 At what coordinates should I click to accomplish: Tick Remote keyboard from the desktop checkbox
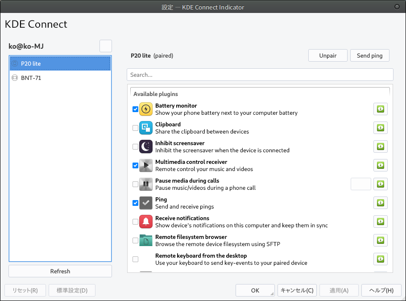136,259
